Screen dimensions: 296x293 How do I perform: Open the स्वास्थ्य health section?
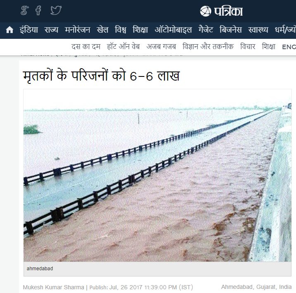point(258,30)
